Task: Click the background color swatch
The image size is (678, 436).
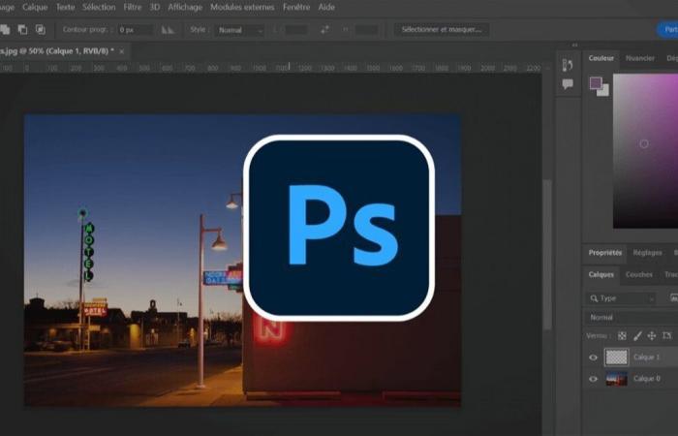Action: point(604,91)
